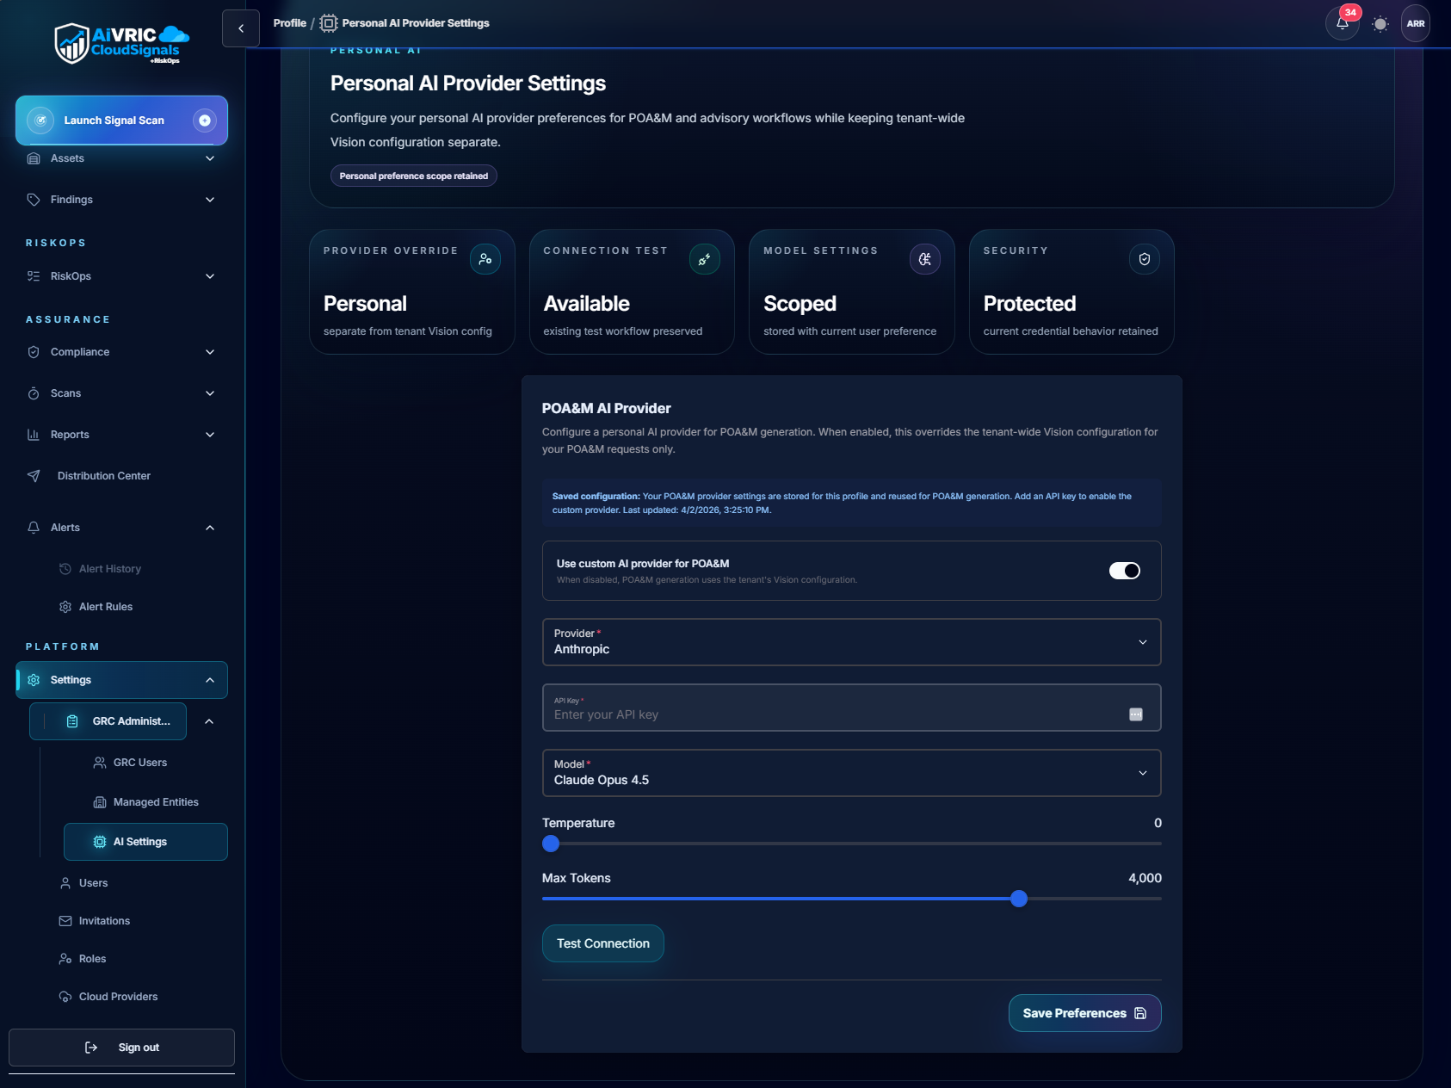Click Personal preference scope retained badge
The width and height of the screenshot is (1451, 1088).
pos(413,176)
